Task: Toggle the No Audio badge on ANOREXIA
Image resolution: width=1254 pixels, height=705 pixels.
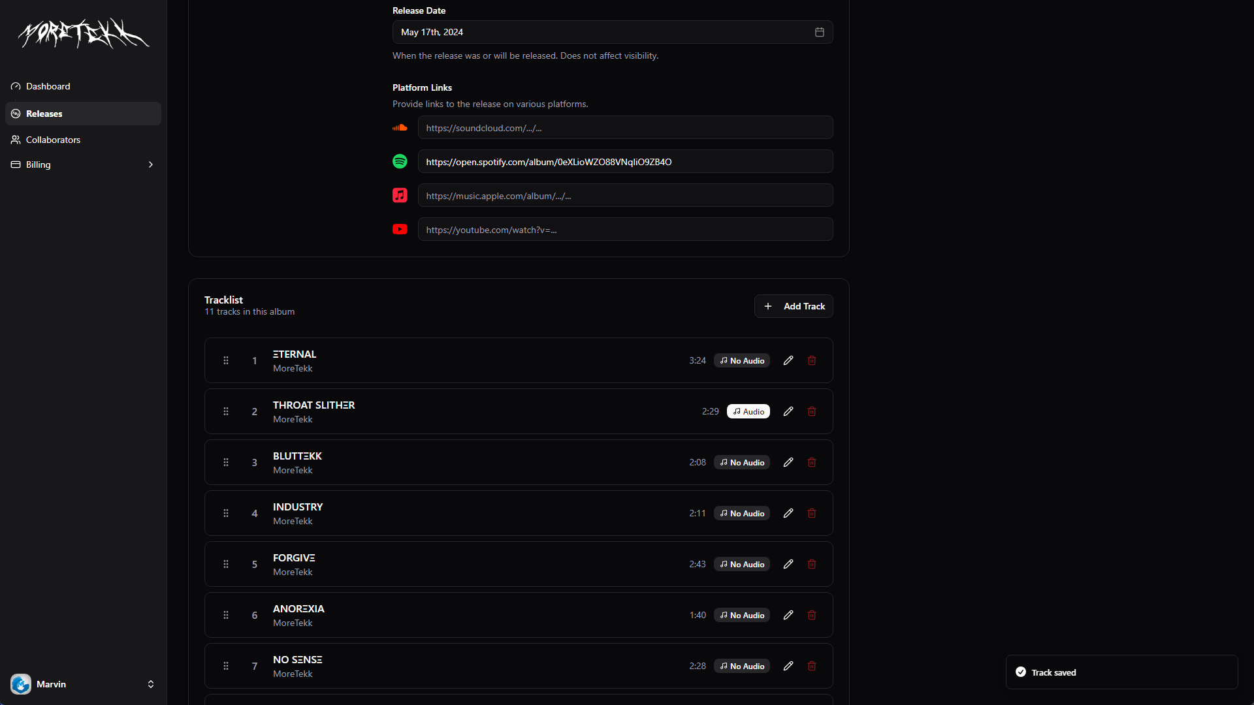Action: click(x=741, y=615)
